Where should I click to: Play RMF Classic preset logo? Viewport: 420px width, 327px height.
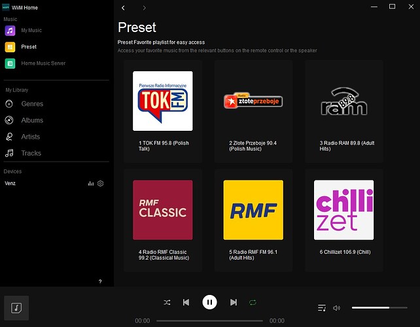(163, 210)
